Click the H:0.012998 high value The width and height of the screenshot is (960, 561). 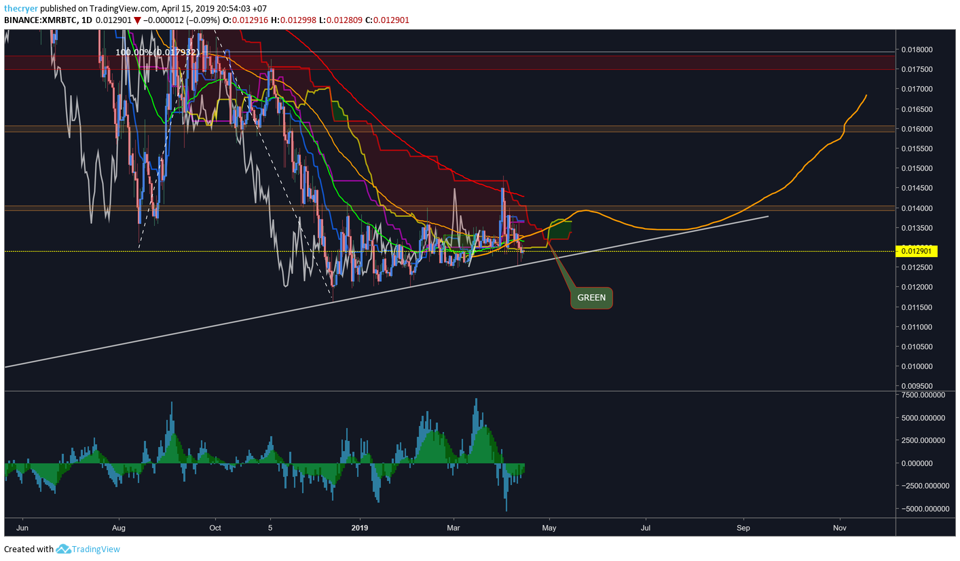293,20
